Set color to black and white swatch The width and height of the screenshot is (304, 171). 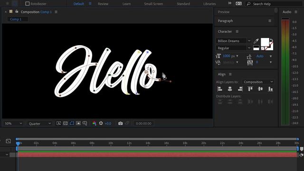pyautogui.click(x=256, y=48)
